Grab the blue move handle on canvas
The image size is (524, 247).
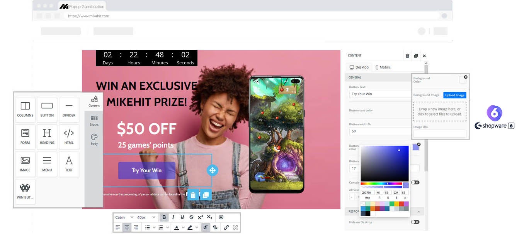[x=213, y=170]
